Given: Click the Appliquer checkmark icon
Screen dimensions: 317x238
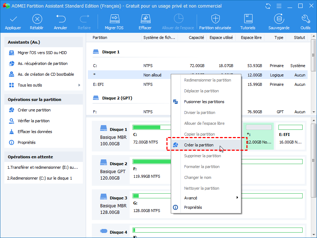Looking at the screenshot, I should click(x=13, y=19).
